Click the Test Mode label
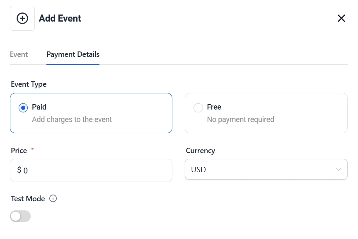The width and height of the screenshot is (358, 239). pos(28,199)
